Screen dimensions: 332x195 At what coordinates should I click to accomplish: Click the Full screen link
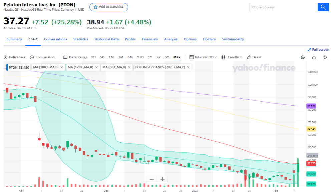point(318,49)
